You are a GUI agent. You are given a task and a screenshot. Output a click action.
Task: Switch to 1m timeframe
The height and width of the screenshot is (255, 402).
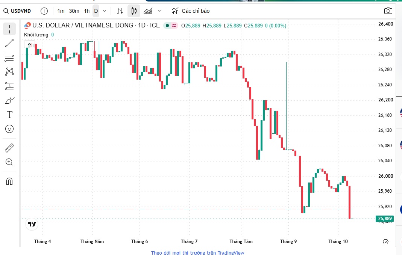click(x=61, y=11)
